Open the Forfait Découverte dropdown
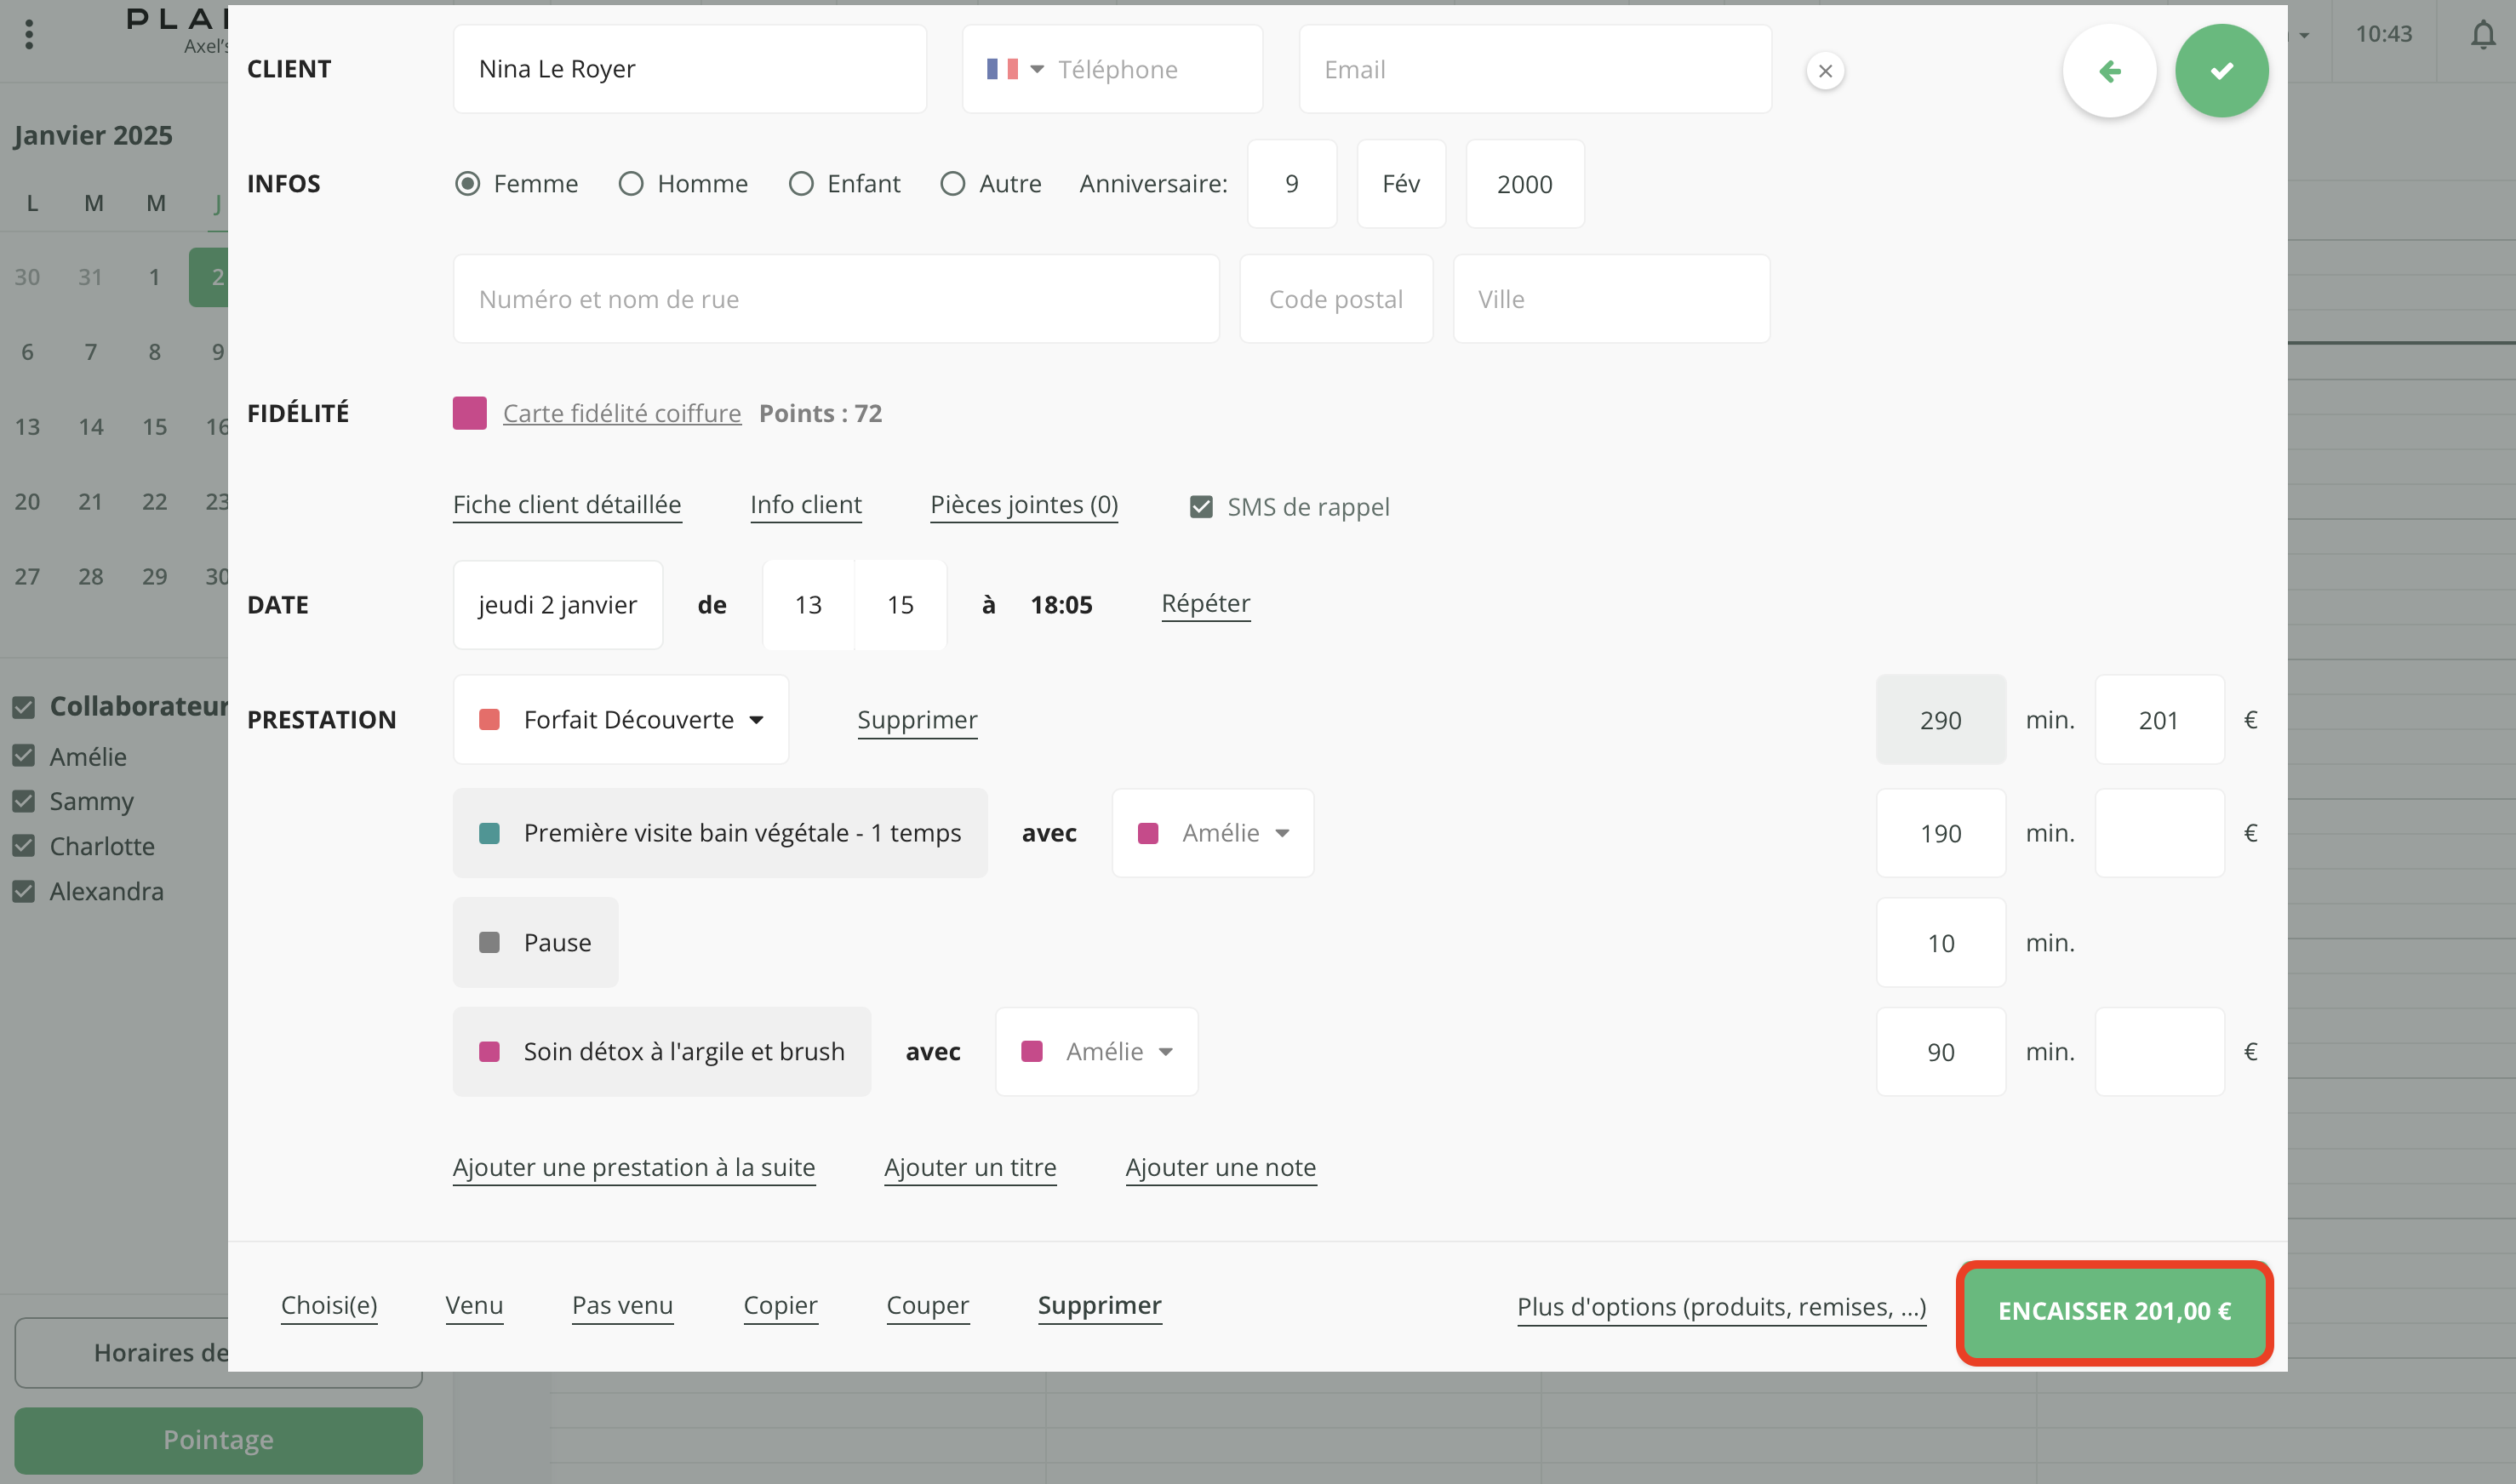 (x=621, y=720)
